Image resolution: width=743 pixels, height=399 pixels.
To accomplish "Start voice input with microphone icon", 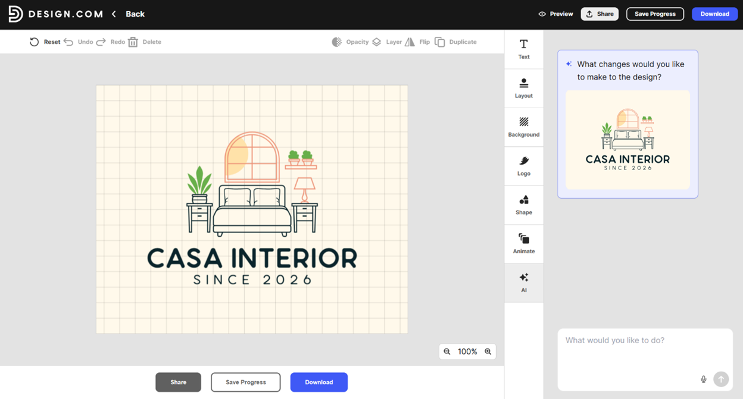I will point(704,379).
